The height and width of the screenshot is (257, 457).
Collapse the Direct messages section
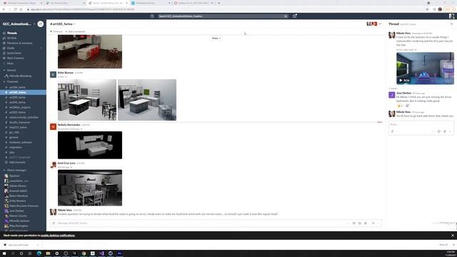pos(4,170)
